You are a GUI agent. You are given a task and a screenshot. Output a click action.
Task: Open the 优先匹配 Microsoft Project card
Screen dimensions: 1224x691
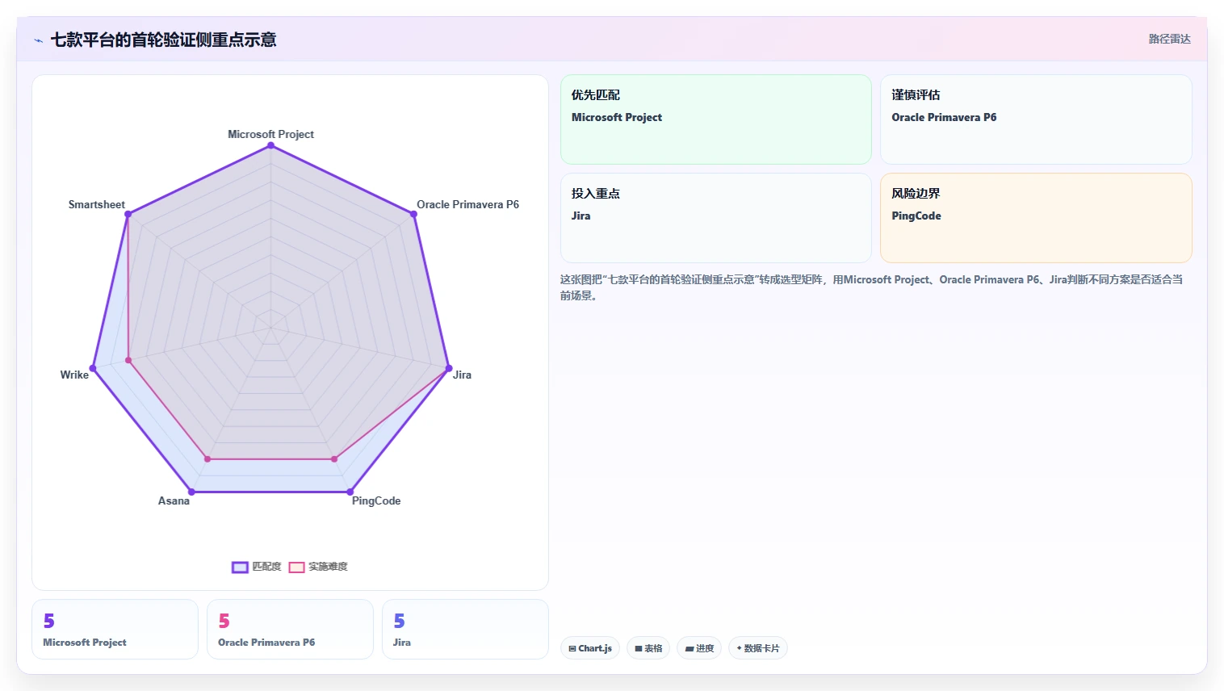click(716, 119)
